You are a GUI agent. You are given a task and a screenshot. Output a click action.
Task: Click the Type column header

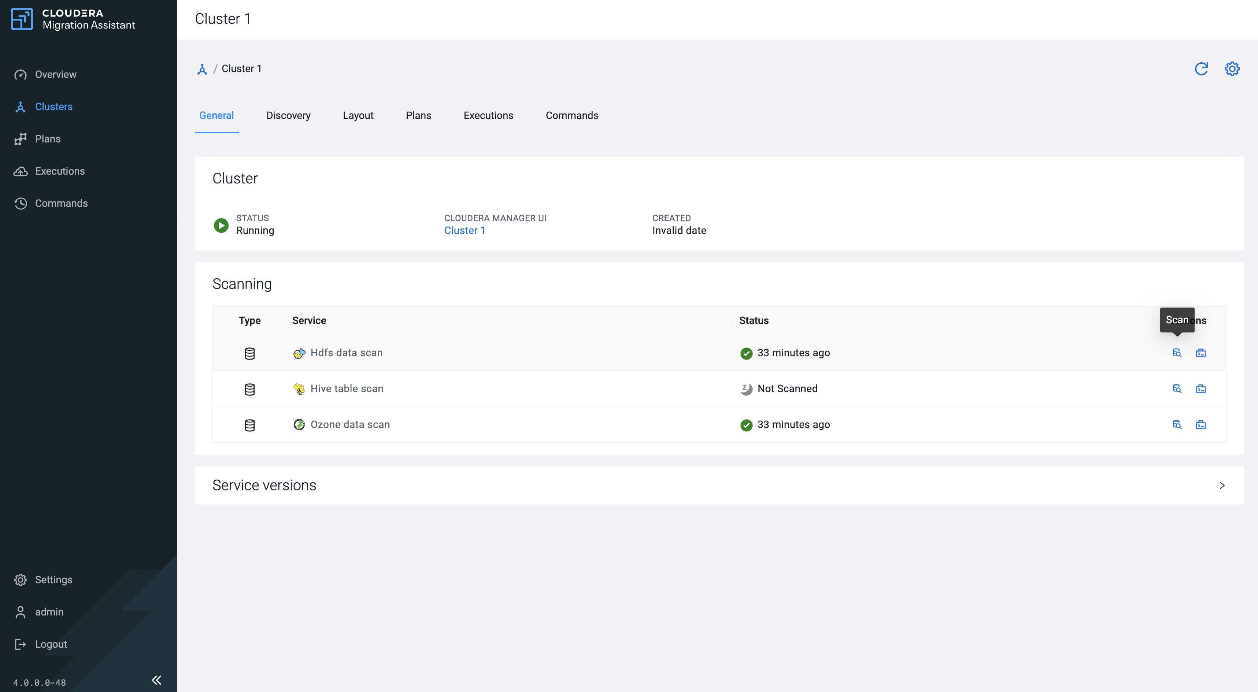pos(249,321)
